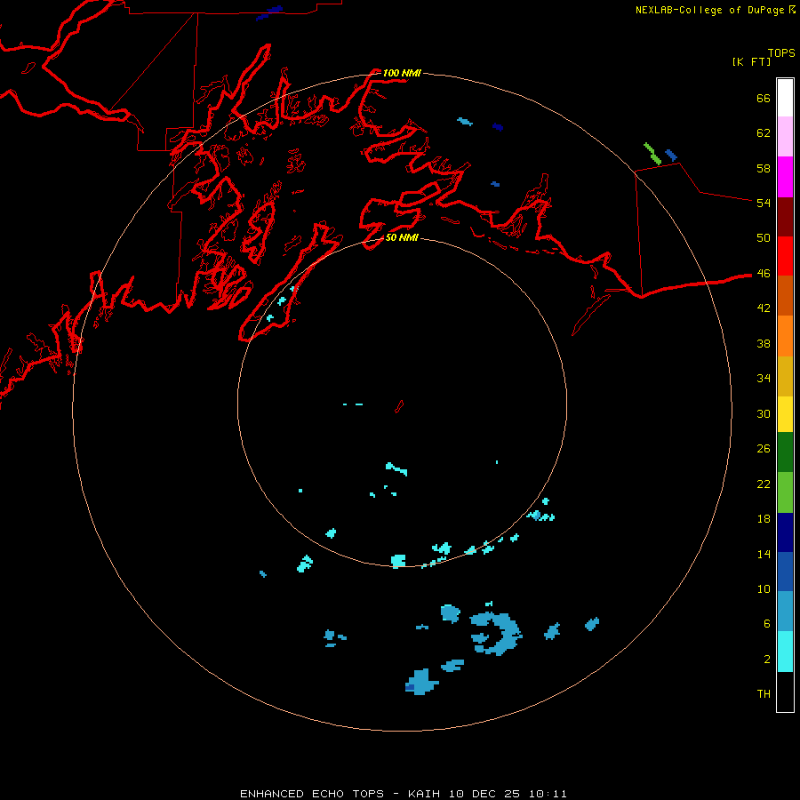Image resolution: width=800 pixels, height=800 pixels.
Task: Click the "TH" threshold legend label
Action: coord(764,693)
